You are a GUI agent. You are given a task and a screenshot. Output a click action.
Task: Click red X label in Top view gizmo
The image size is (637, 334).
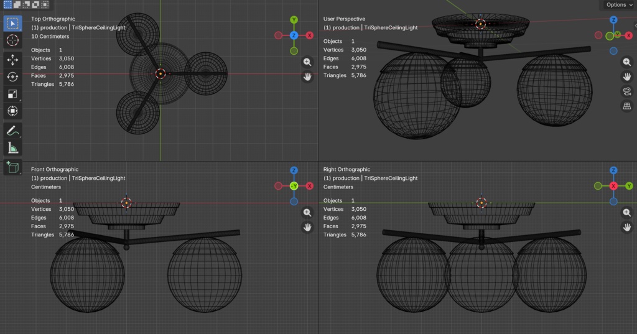(x=310, y=35)
